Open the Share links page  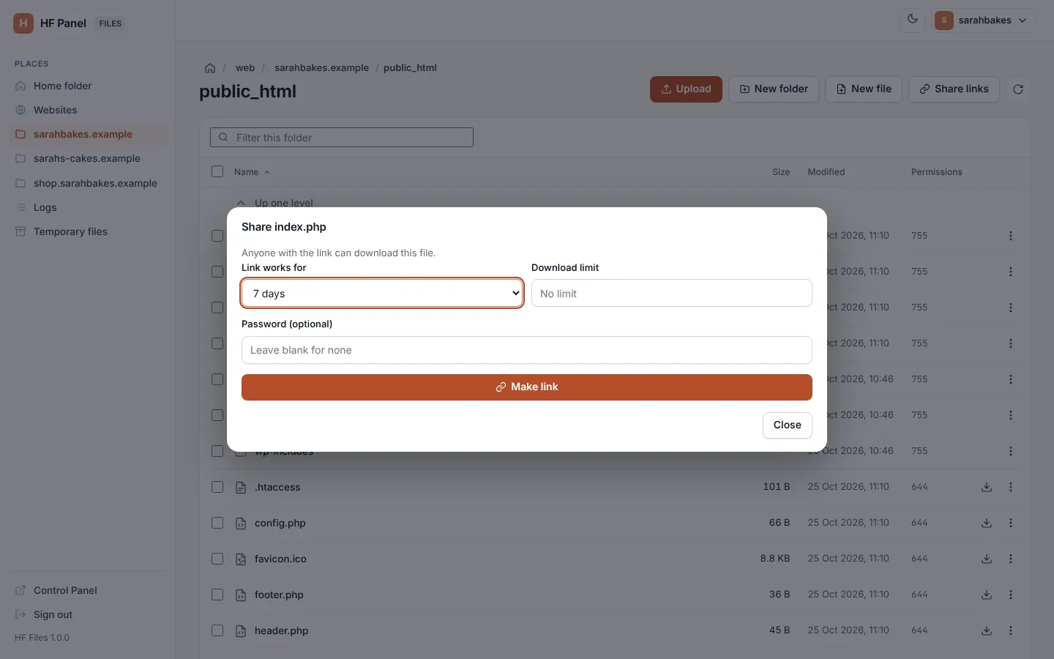click(x=954, y=89)
